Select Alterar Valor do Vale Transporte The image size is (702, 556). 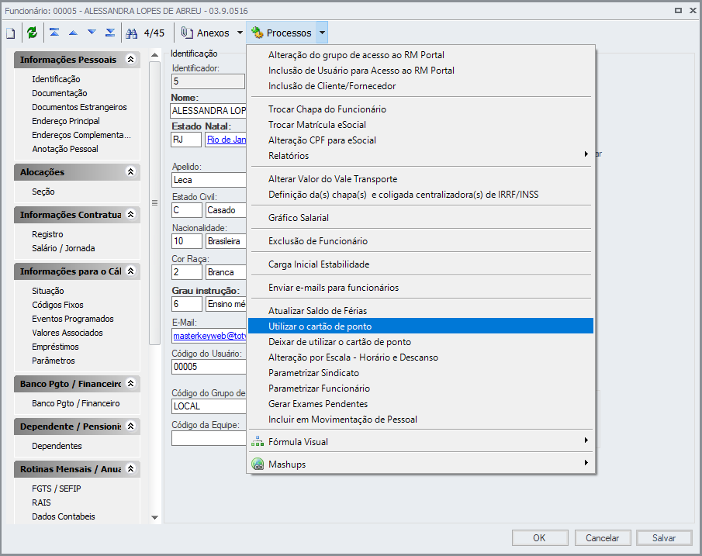click(420, 178)
